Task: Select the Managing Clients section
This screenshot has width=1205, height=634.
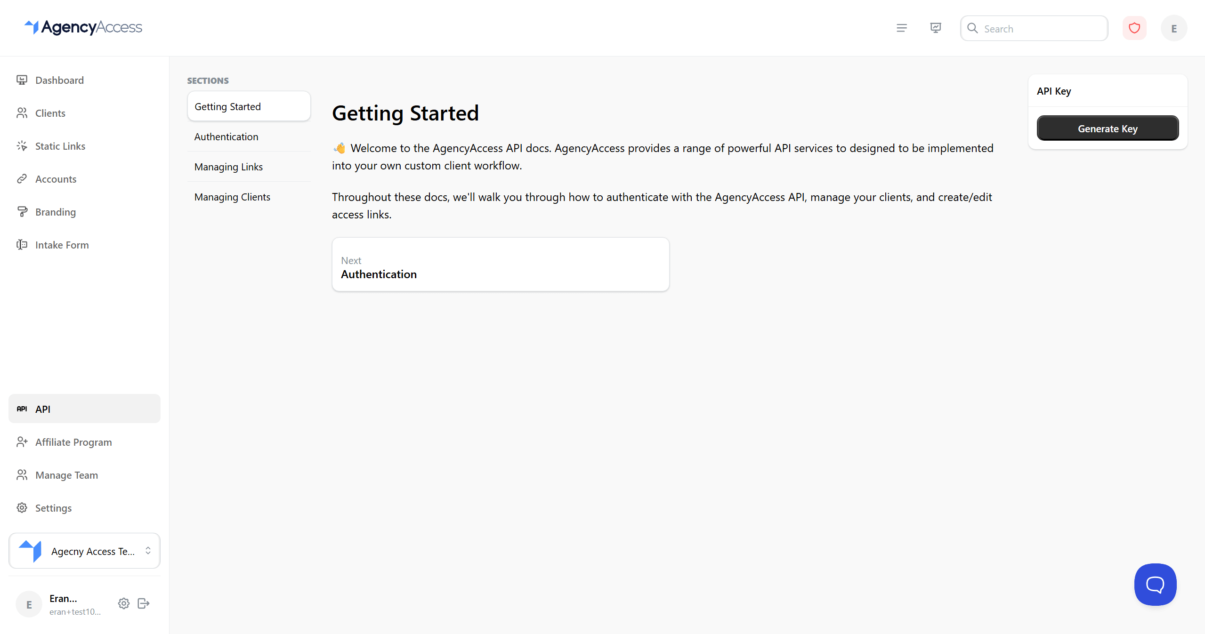Action: pos(232,197)
